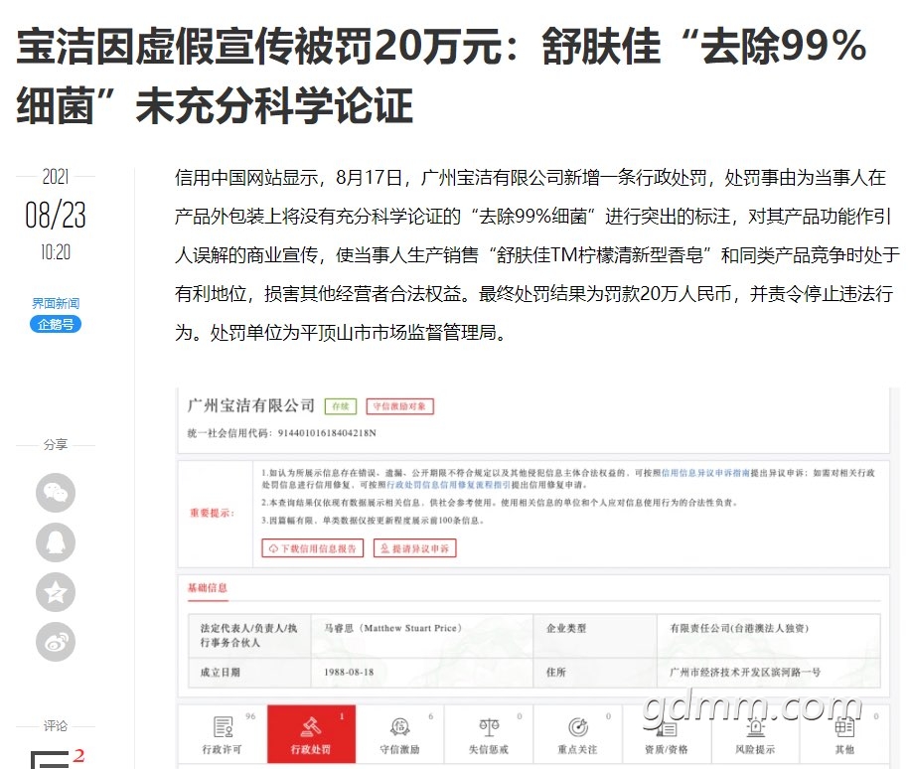Open the 信用信息异议申诉指南 link

(x=705, y=473)
